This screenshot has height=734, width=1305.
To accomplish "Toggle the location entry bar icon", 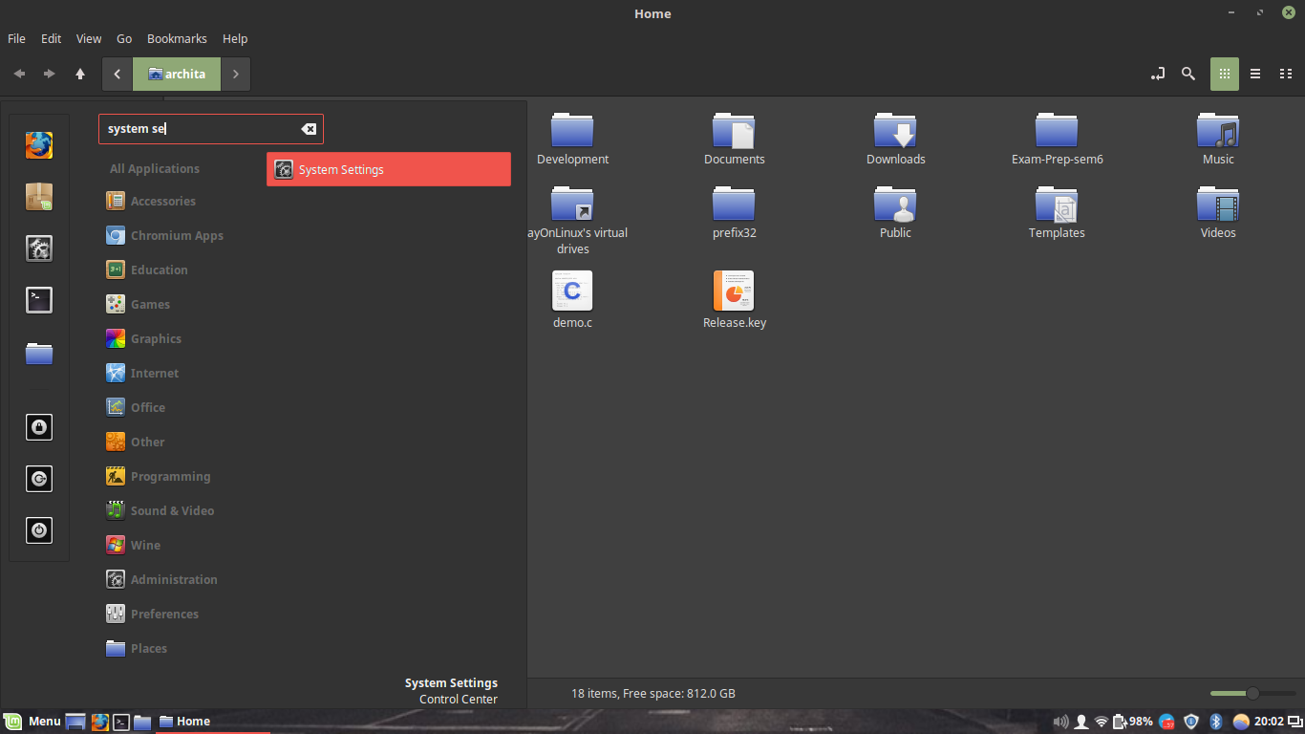I will point(1158,74).
